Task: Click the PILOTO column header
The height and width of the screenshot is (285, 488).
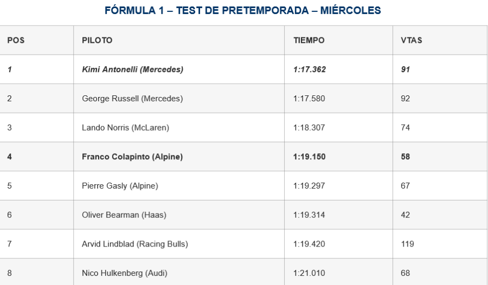Action: point(97,41)
